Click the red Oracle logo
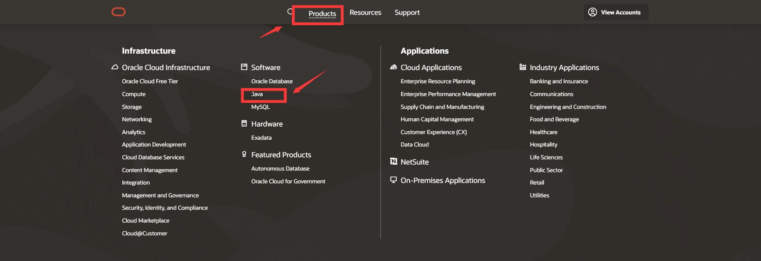Viewport: 761px width, 261px height. (x=118, y=12)
